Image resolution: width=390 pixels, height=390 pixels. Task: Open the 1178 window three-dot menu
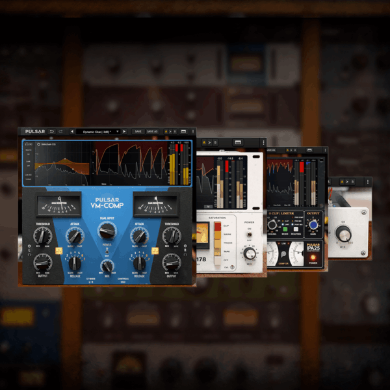coord(263,142)
